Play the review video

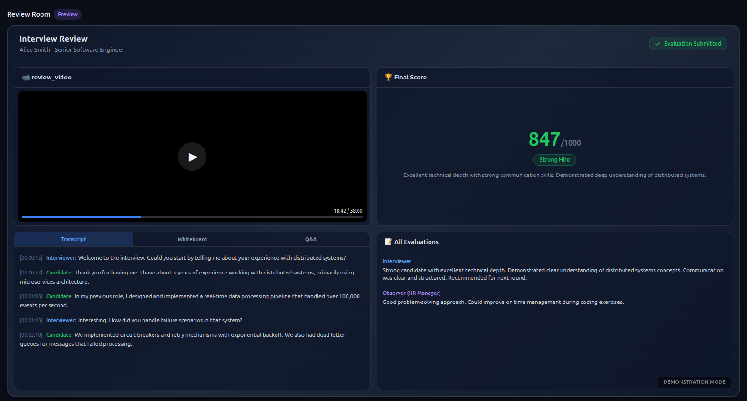pyautogui.click(x=192, y=156)
